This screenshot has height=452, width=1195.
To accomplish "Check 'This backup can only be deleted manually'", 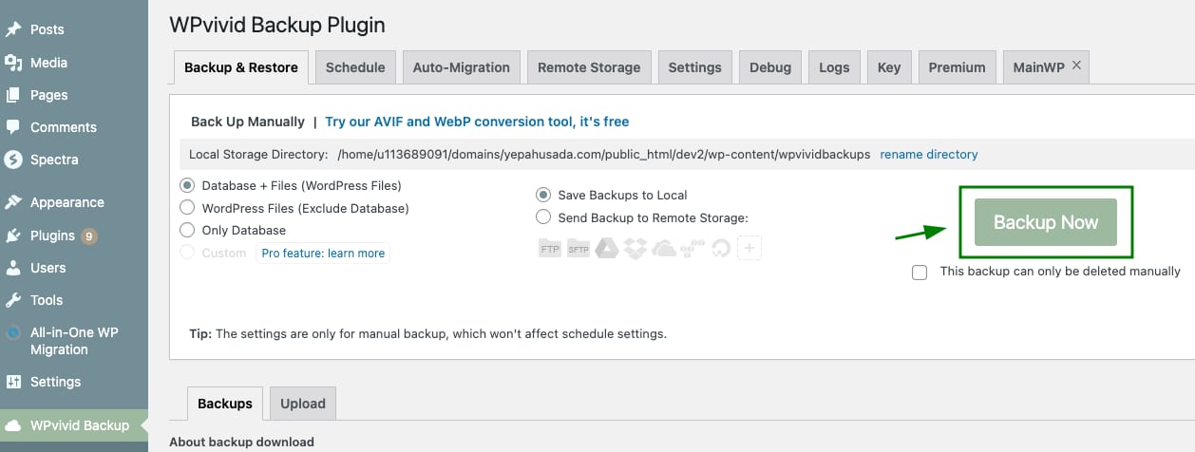I will tap(920, 273).
